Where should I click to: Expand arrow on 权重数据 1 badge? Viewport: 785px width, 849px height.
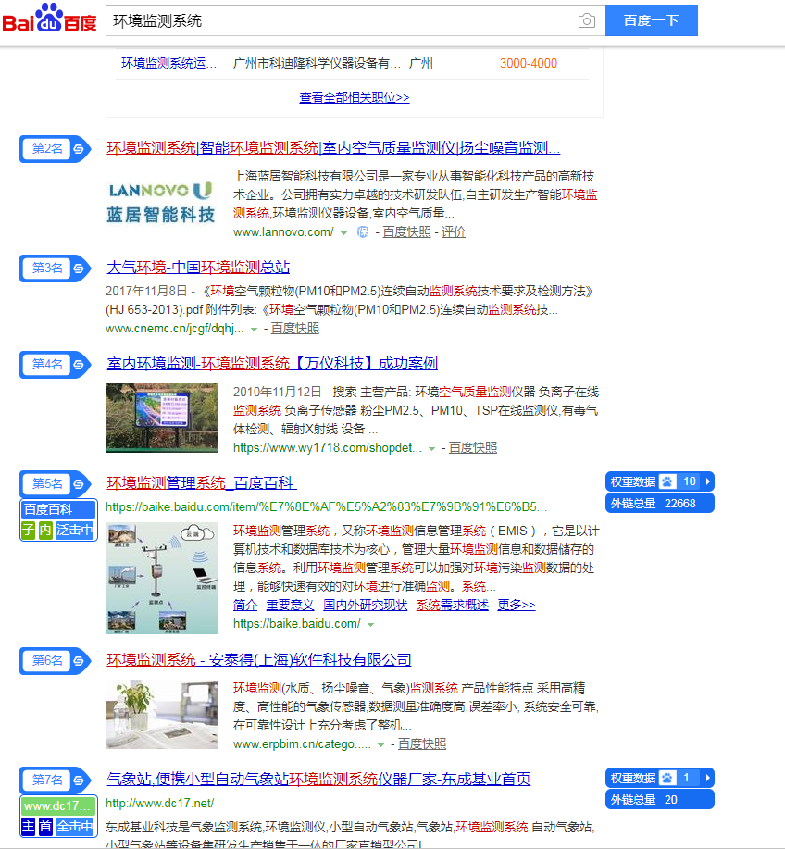(707, 778)
